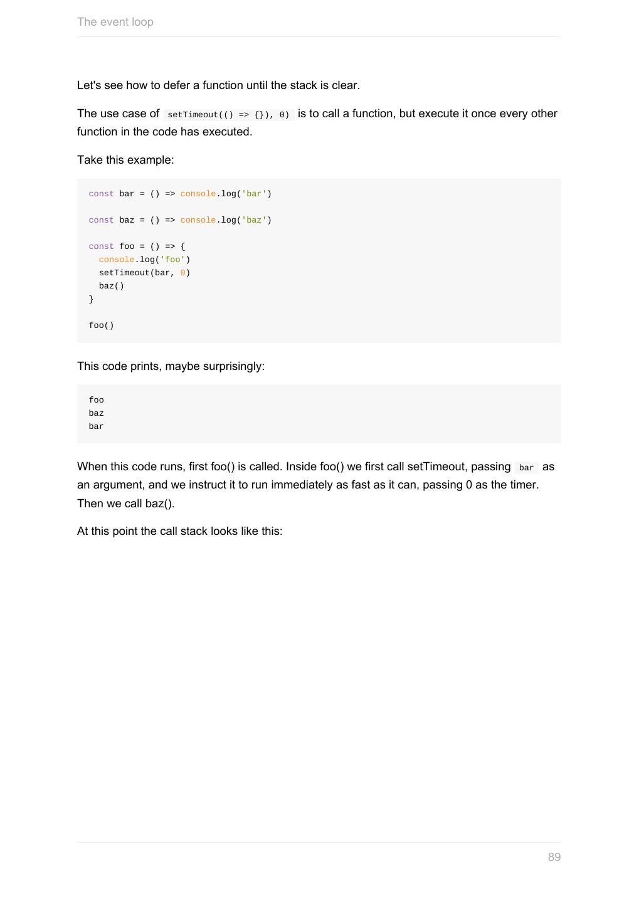
Task: Click the "bar" line in the output block
Action: 97,426
